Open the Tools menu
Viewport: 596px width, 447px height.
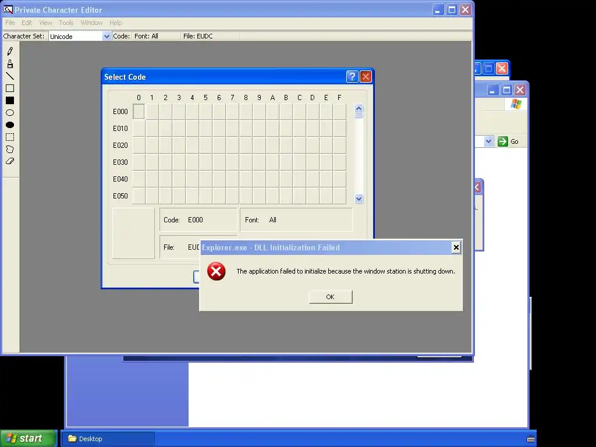click(66, 23)
